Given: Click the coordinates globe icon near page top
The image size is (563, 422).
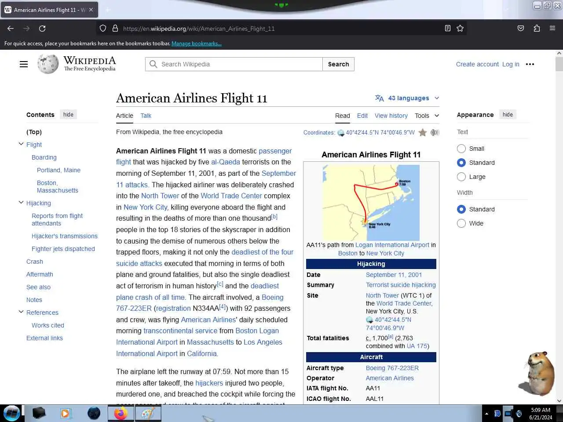Looking at the screenshot, I should (341, 133).
